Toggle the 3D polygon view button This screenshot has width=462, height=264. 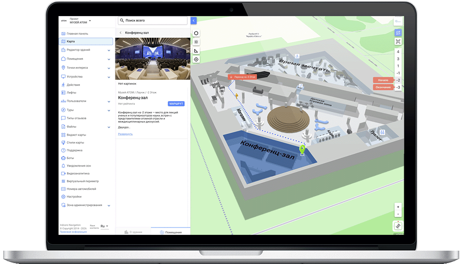coord(196,33)
